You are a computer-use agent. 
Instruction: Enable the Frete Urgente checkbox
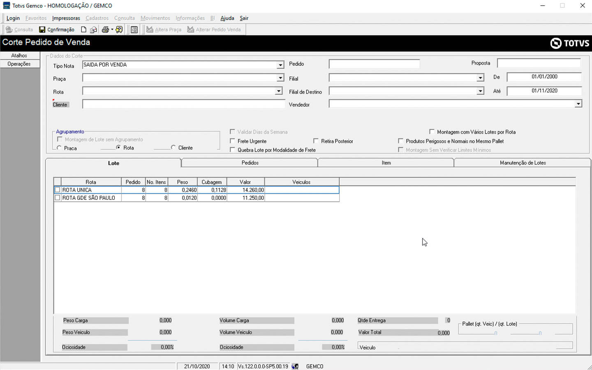tap(233, 141)
